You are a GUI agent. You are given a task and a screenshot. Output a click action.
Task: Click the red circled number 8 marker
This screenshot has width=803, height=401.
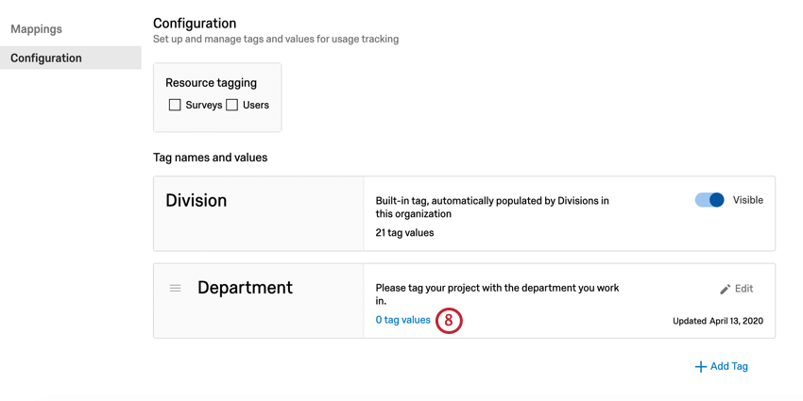tap(449, 320)
